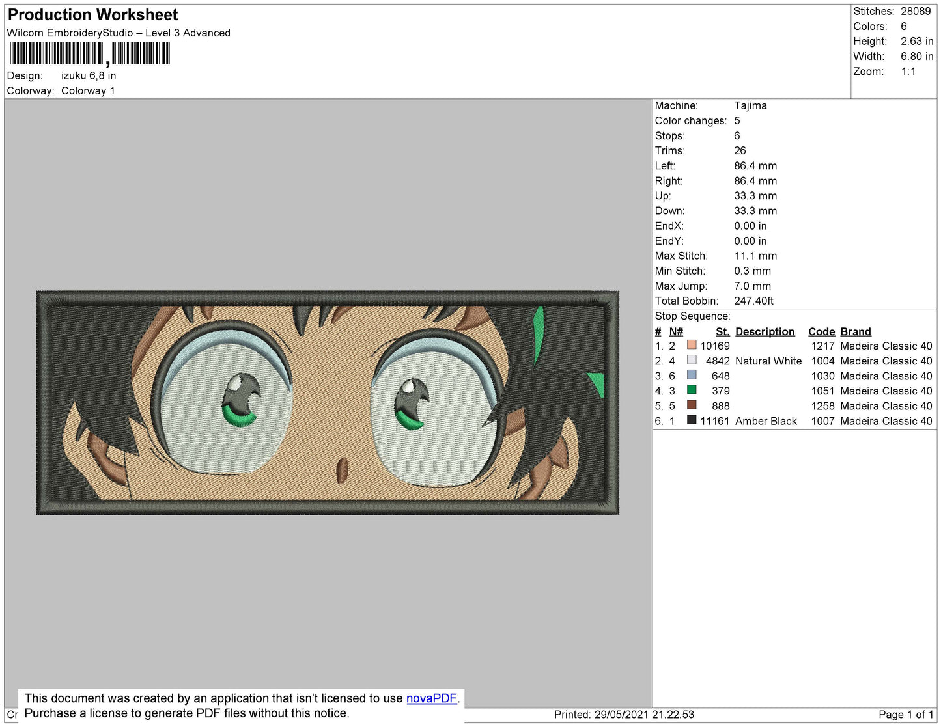This screenshot has width=941, height=727.
Task: Click the Max Stitch value '11.1 mm'
Action: 755,256
